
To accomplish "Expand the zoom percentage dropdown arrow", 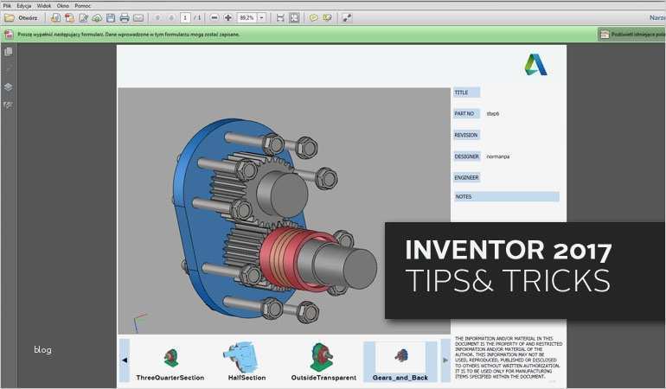I will (x=261, y=18).
